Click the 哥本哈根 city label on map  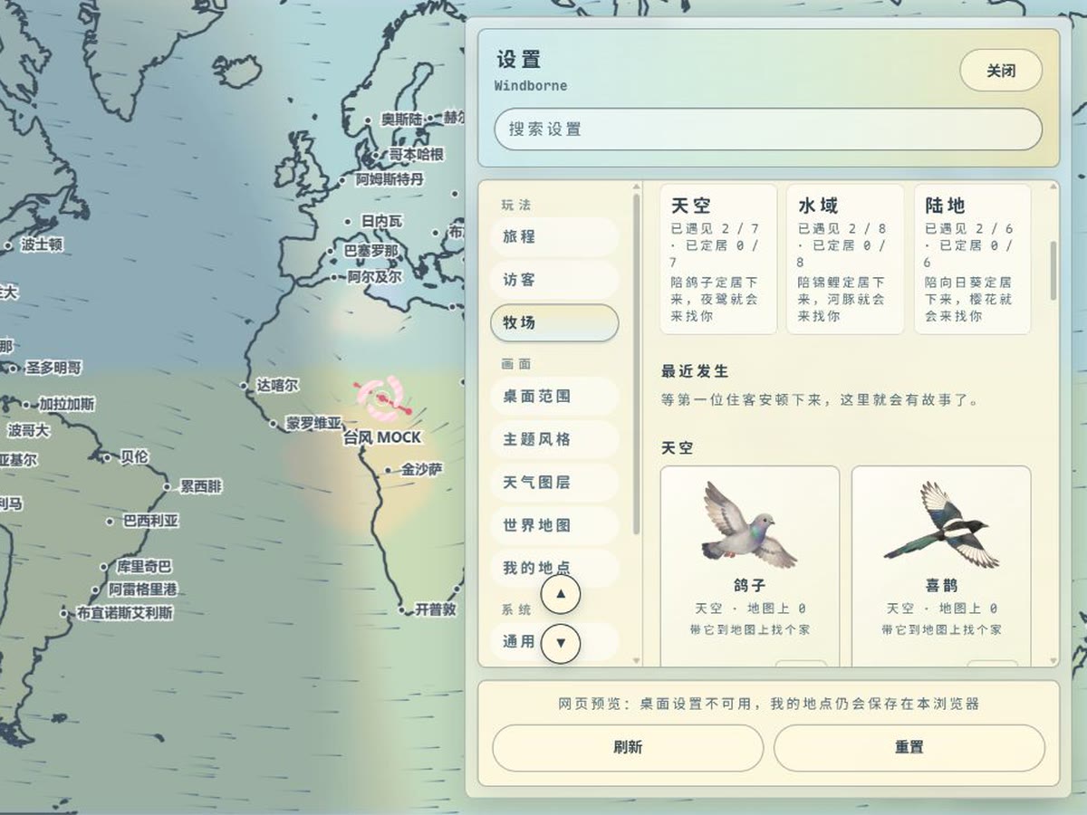click(417, 155)
